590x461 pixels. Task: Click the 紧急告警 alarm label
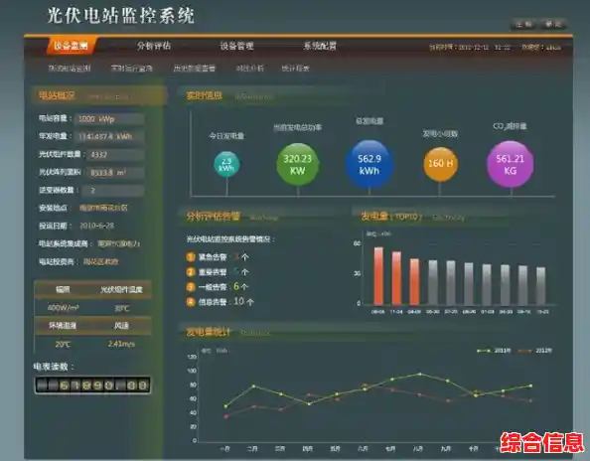pyautogui.click(x=213, y=257)
